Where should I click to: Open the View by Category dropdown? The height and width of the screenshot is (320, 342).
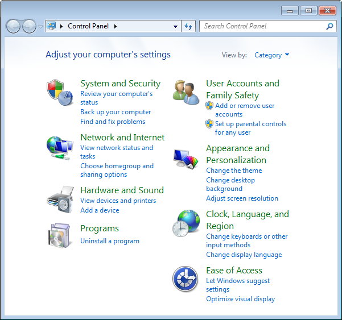[x=272, y=55]
